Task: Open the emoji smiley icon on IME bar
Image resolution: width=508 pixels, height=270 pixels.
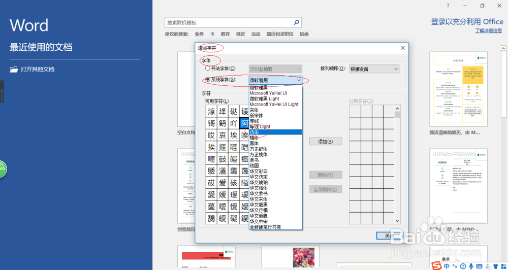Action: click(463, 266)
